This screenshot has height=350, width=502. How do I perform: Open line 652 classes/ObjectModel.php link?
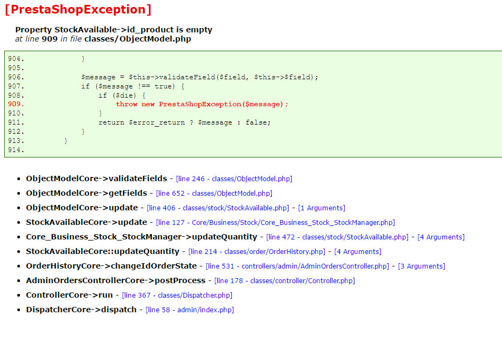(214, 194)
